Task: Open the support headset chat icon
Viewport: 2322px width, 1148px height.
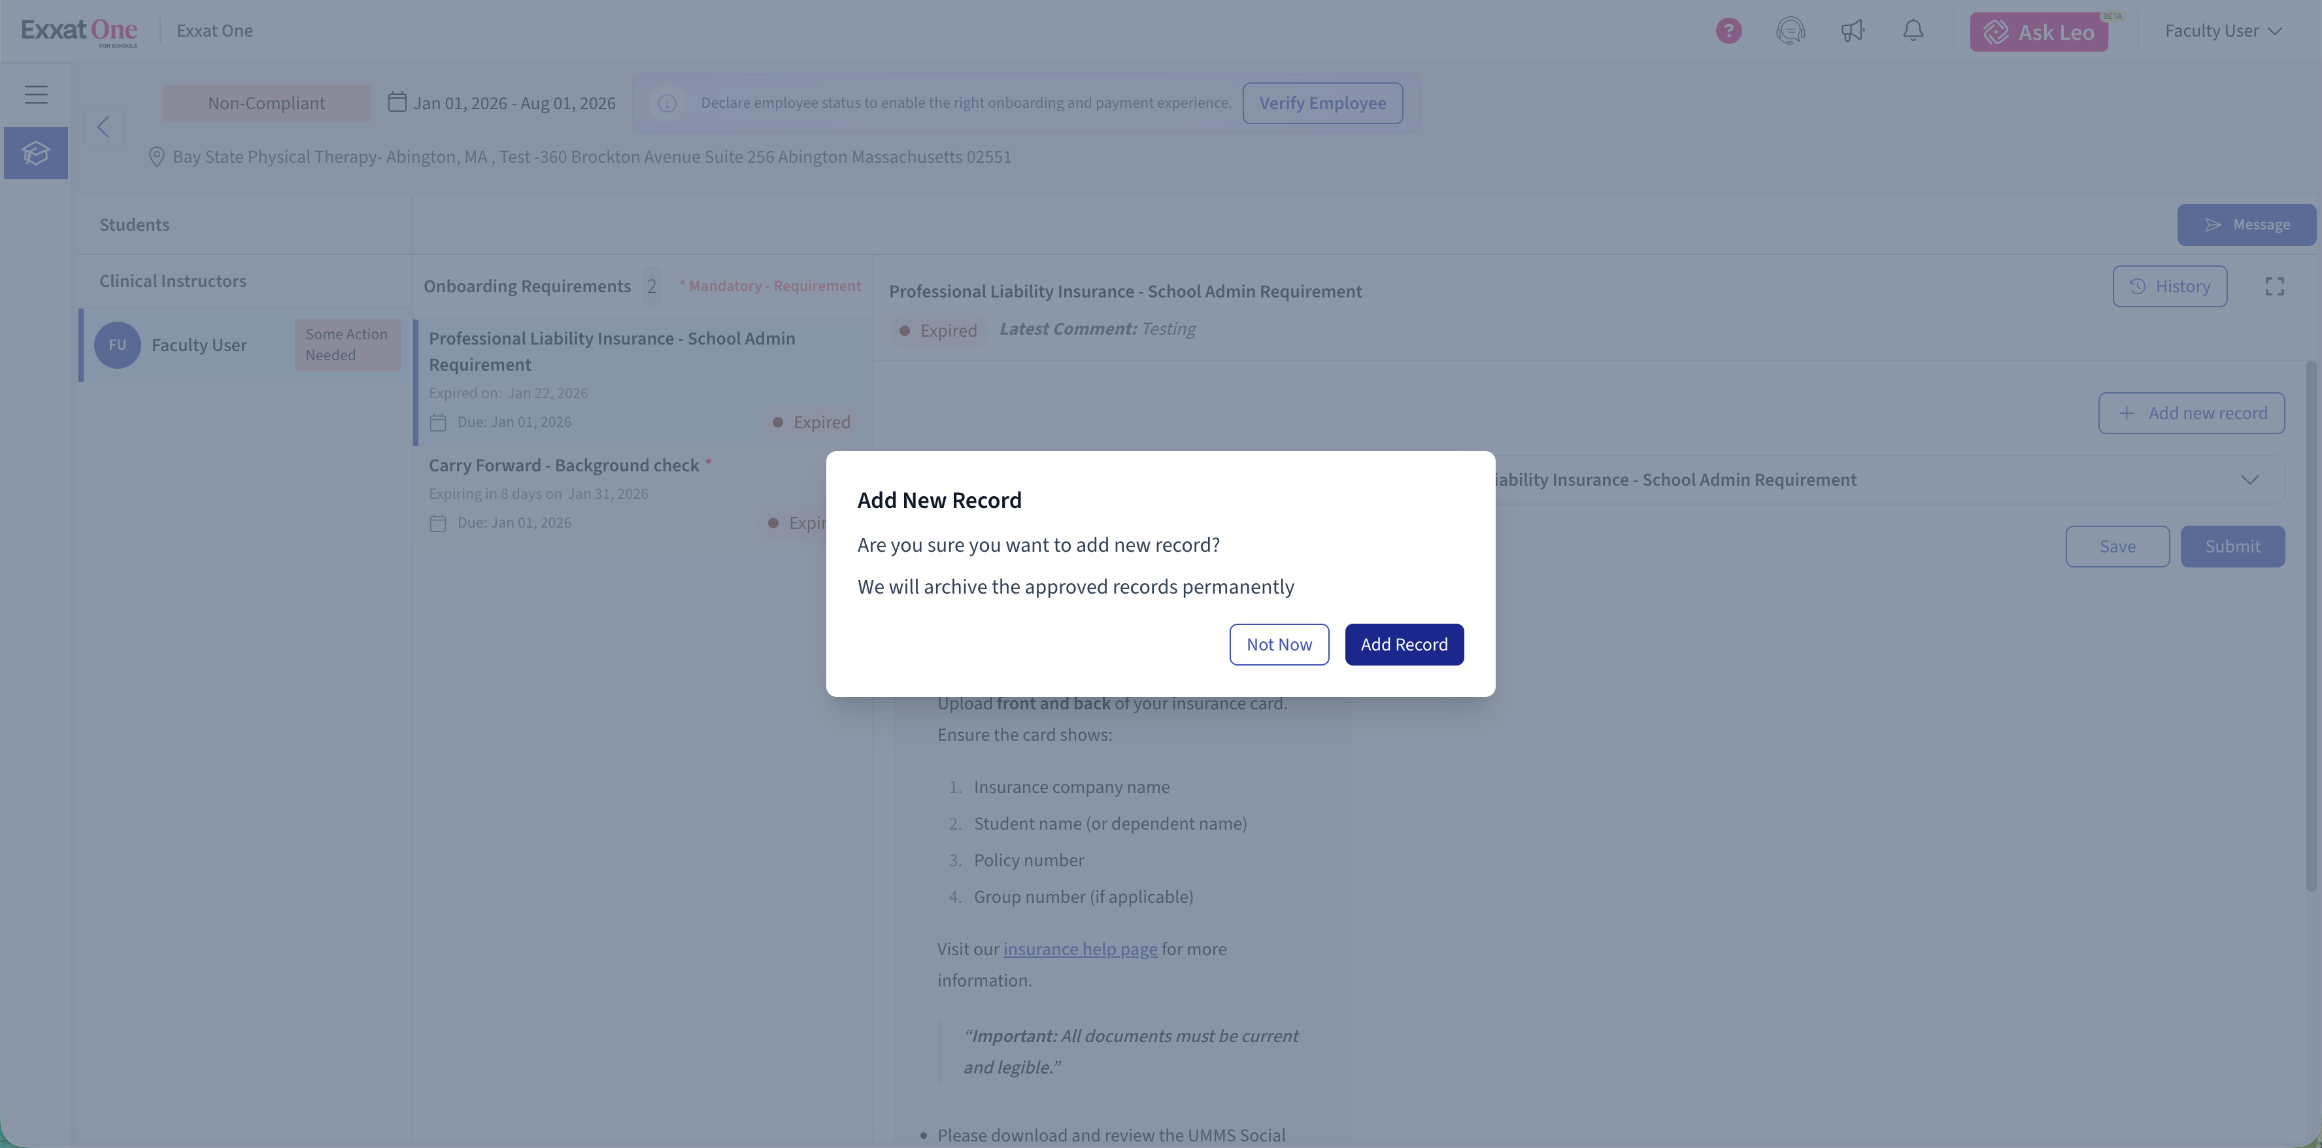Action: click(1790, 31)
